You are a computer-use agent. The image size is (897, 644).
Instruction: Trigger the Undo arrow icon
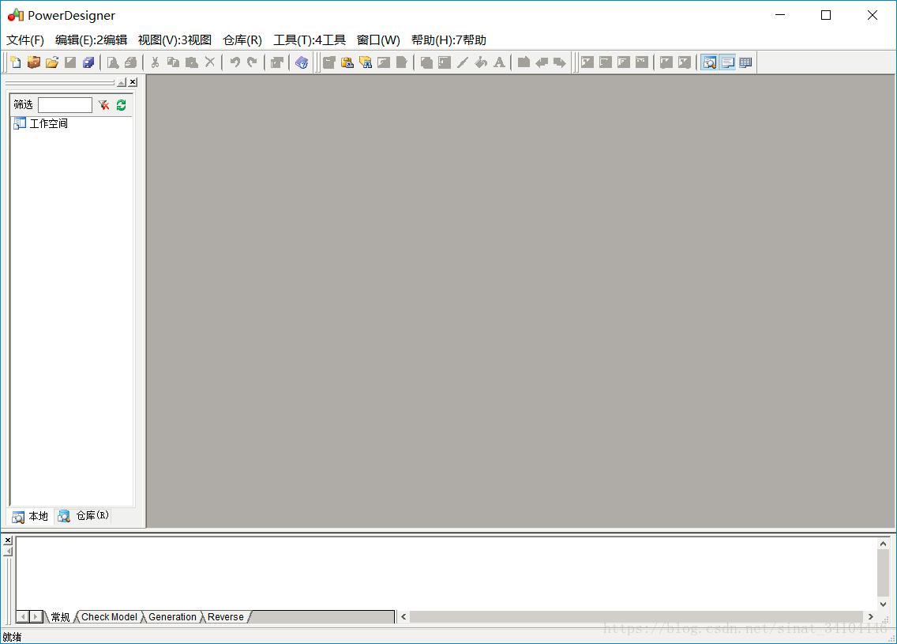pos(234,62)
